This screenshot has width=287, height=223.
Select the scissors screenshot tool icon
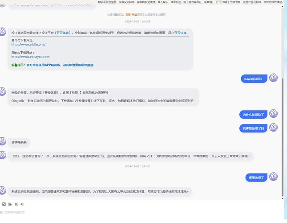[x=16, y=204]
